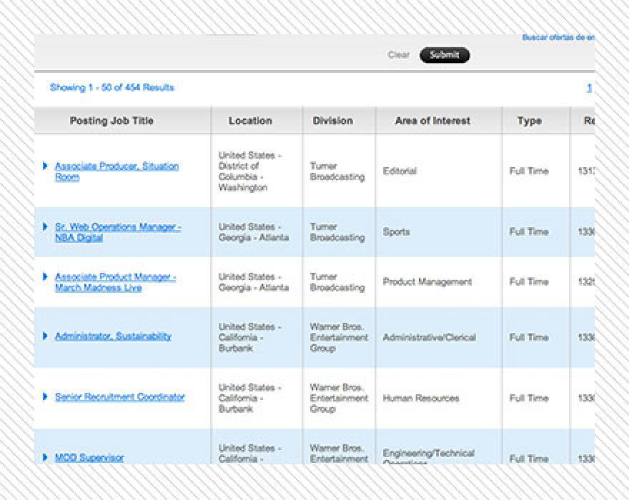Select the 'Showing 1 - 50 of 454 Results' text
Screen dimensions: 629x500
pyautogui.click(x=112, y=87)
